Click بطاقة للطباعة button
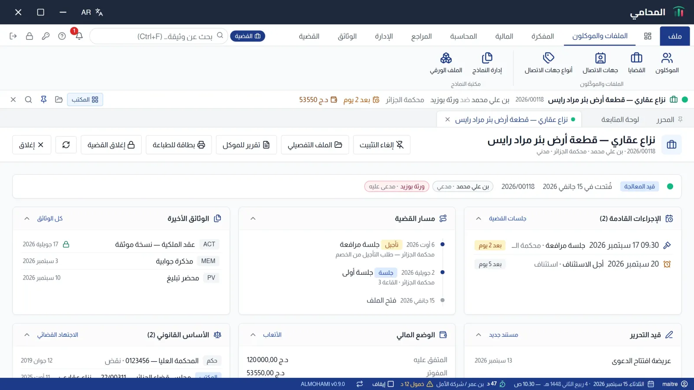The height and width of the screenshot is (390, 694). 179,145
